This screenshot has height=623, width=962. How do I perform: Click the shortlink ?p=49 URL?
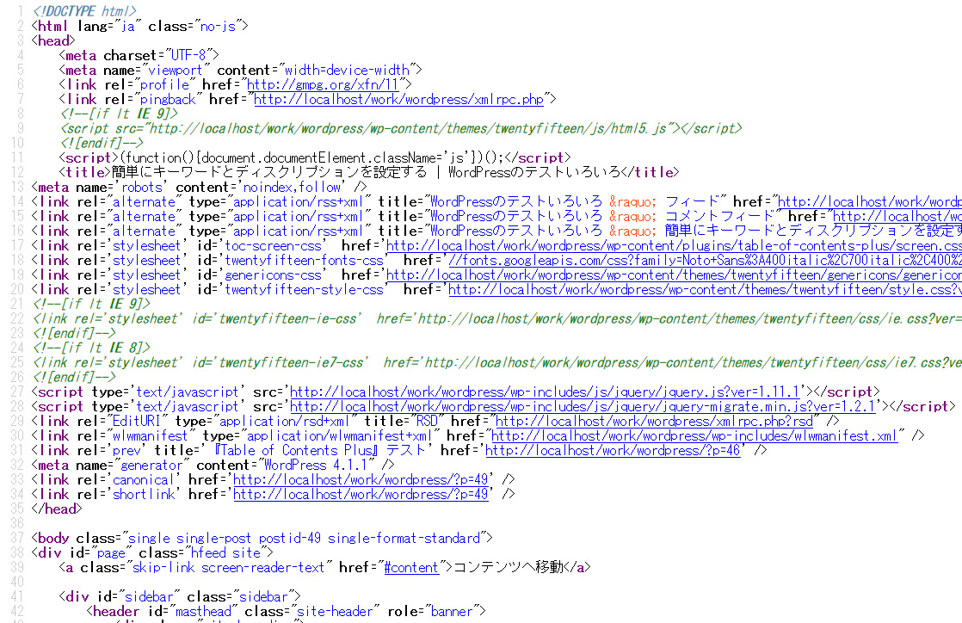click(x=361, y=494)
